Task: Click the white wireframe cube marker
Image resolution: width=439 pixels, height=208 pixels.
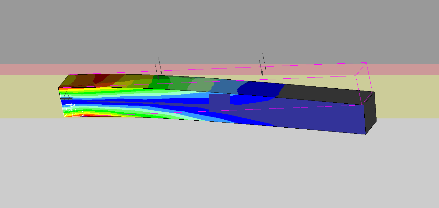Action: click(x=70, y=110)
